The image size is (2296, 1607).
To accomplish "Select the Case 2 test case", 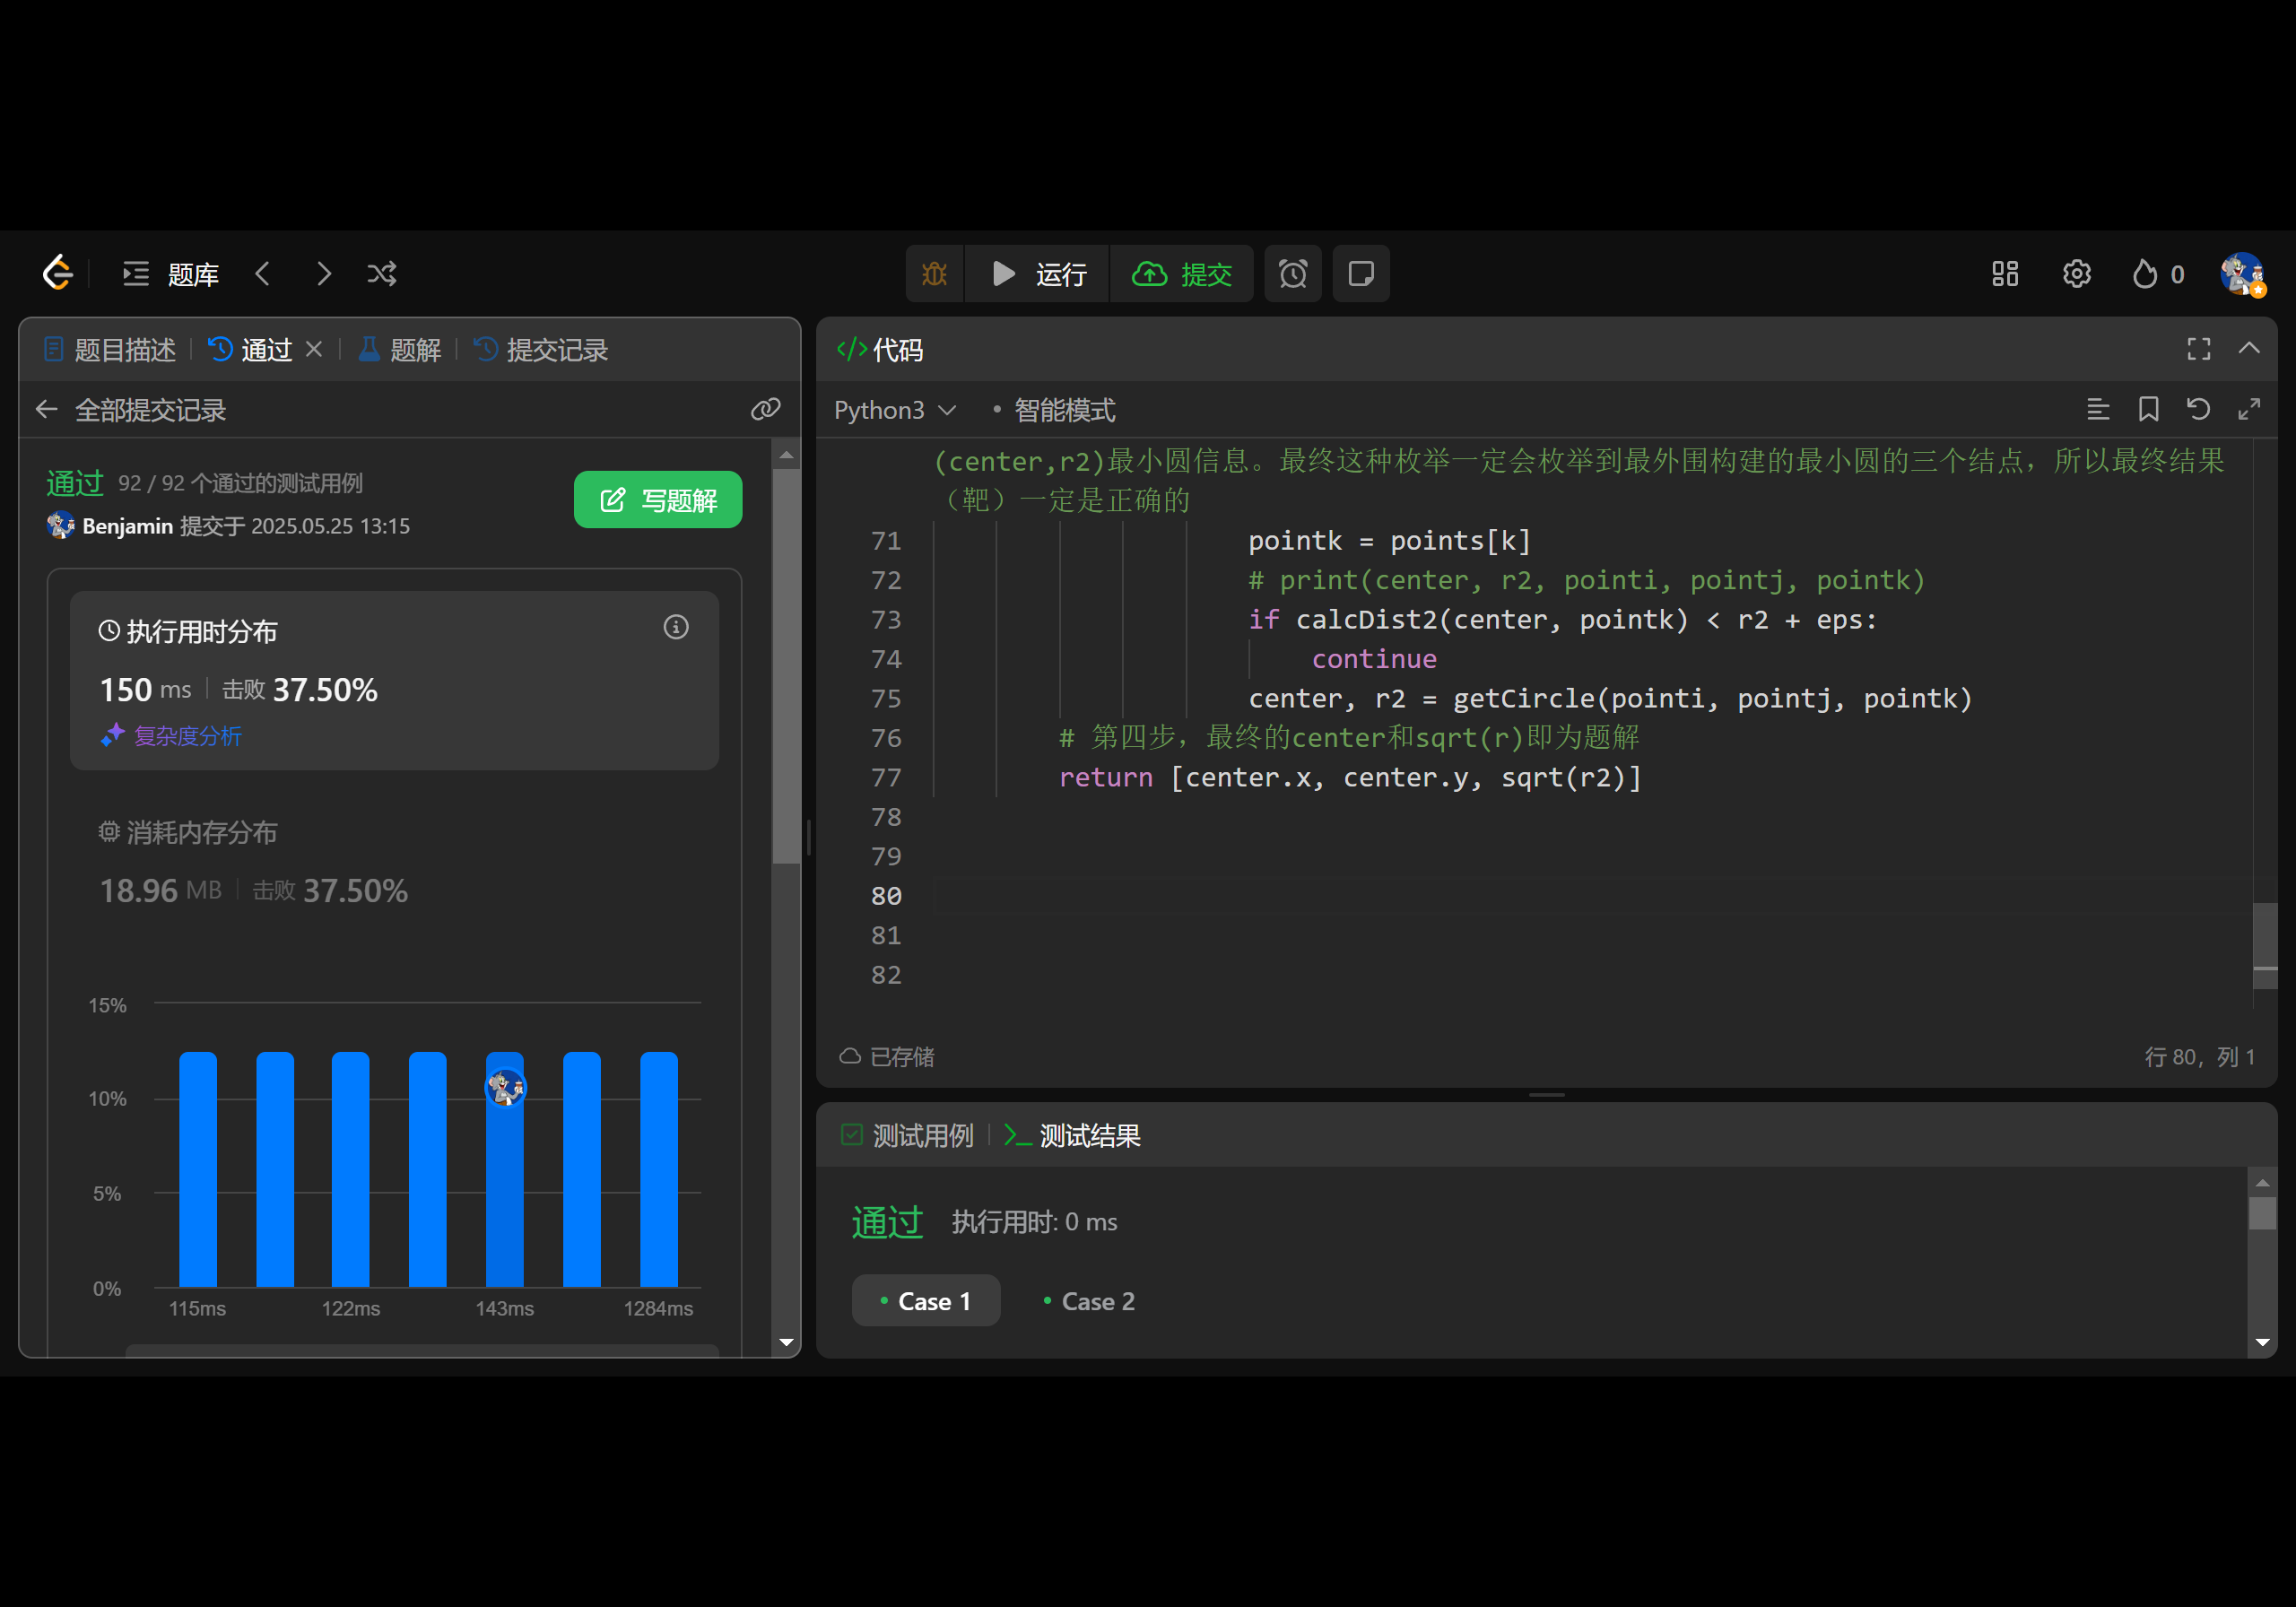I will pyautogui.click(x=1089, y=1301).
